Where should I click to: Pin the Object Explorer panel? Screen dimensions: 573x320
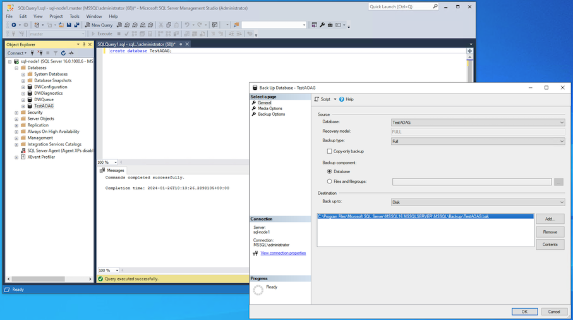click(x=84, y=44)
